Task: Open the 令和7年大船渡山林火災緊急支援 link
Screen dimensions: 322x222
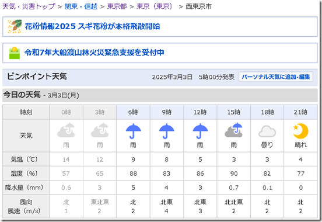Action: click(94, 53)
